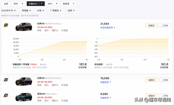Viewport: 174px width, 105px height.
Task: Open 懂车分 for 领克900
Action: (55, 101)
